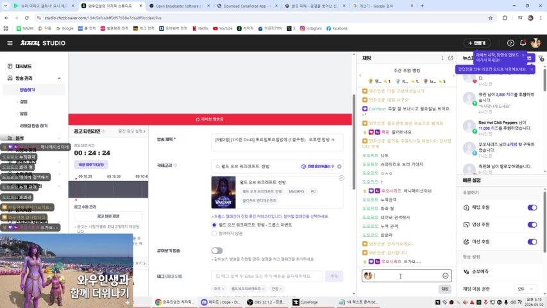Click the notification bell icon
This screenshot has width=547, height=308.
523,43
